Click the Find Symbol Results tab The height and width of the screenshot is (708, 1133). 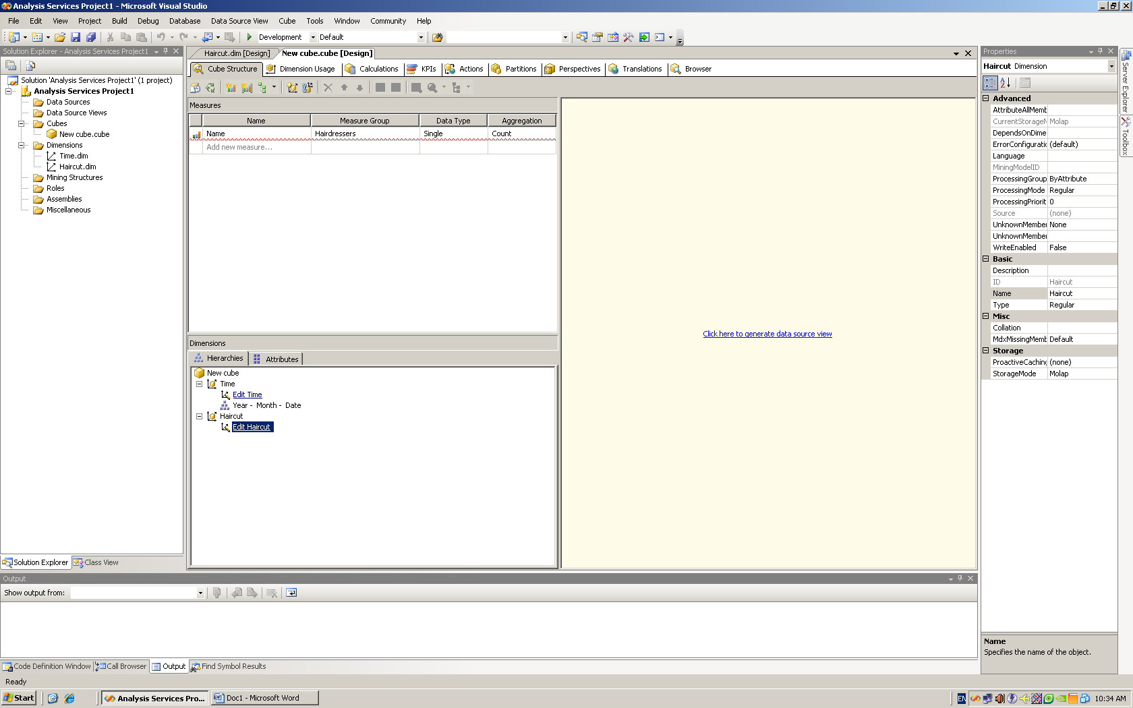coord(229,666)
